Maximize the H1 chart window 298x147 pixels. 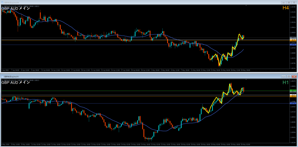pyautogui.click(x=289, y=77)
